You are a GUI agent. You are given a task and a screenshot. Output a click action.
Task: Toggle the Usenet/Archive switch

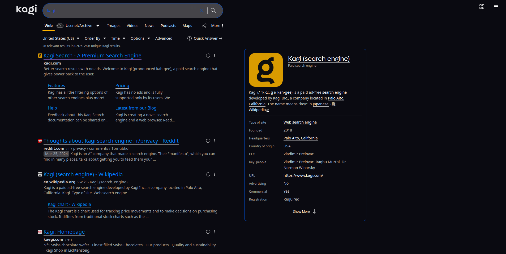click(60, 26)
